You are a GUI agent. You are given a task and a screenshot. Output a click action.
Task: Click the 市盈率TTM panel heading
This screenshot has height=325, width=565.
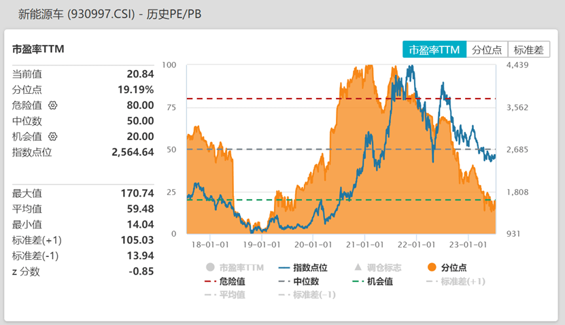(39, 50)
